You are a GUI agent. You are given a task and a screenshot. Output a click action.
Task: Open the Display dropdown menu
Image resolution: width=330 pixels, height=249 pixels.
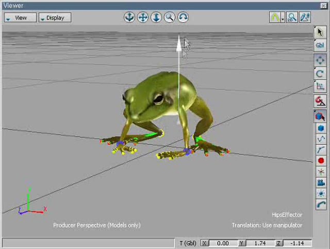[55, 18]
